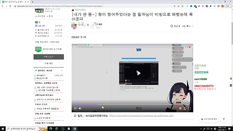Screen dimensions: 233x131
Task: Click the cafe profile logo image
Action: coord(39,11)
